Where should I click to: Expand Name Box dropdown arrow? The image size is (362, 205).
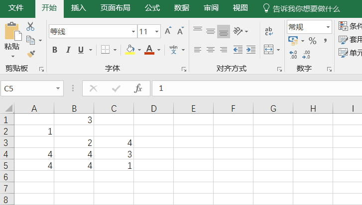(x=58, y=88)
